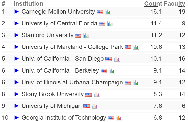The image size is (188, 122).
Task: Click the Count column header
Action: tap(153, 4)
